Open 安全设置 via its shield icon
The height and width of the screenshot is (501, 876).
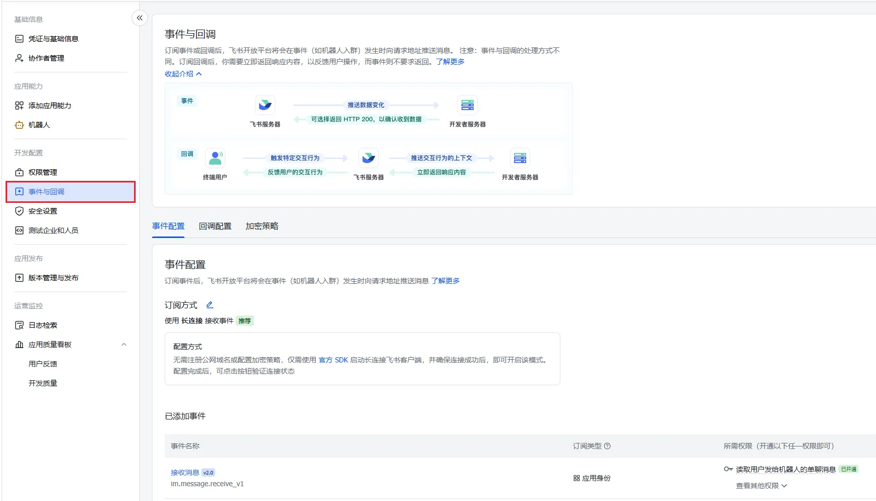point(19,211)
